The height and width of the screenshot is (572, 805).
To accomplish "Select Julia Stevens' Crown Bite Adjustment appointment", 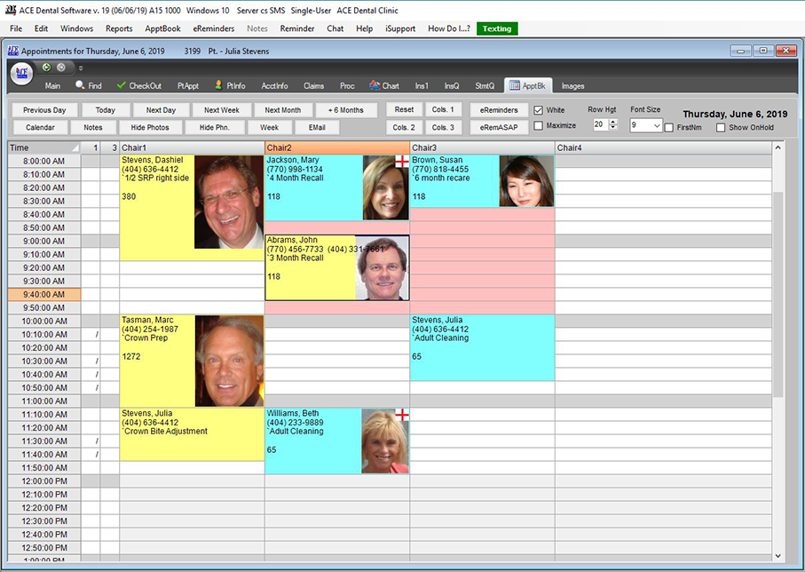I will [x=192, y=434].
